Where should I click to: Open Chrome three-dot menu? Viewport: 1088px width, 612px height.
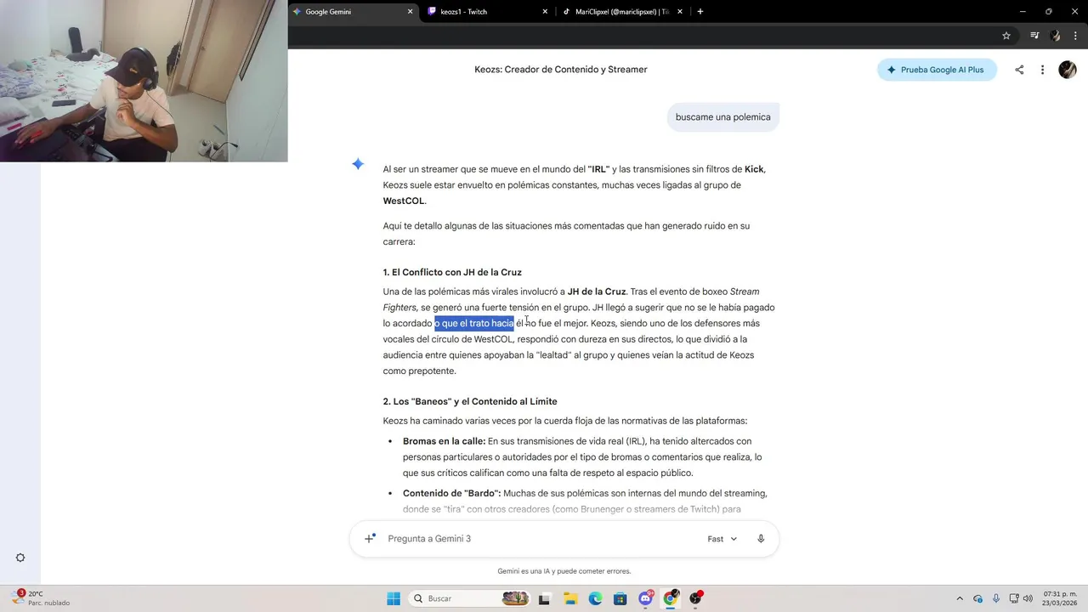1075,36
